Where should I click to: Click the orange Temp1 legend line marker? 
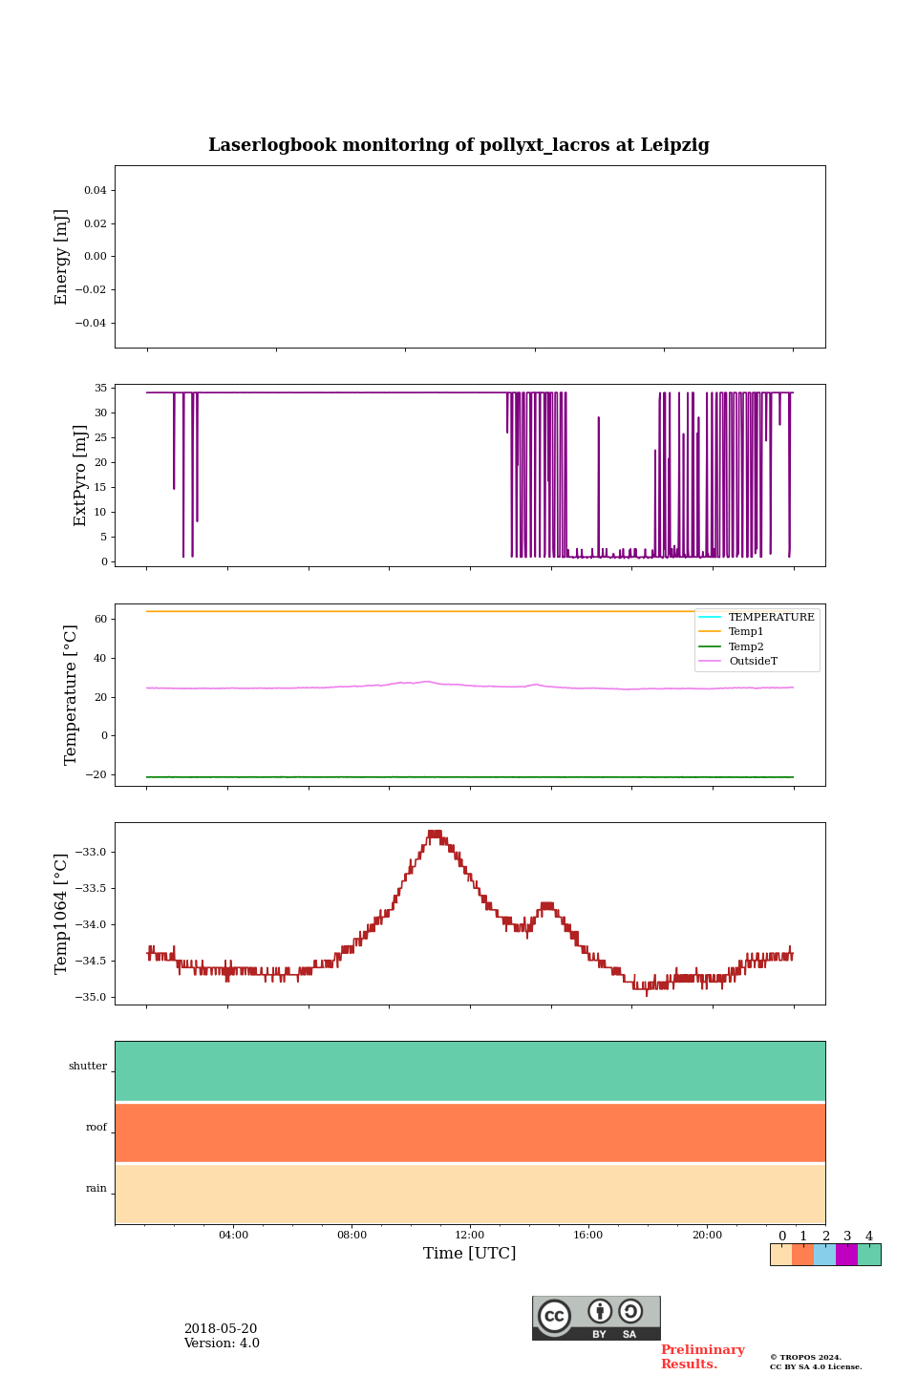pos(710,631)
